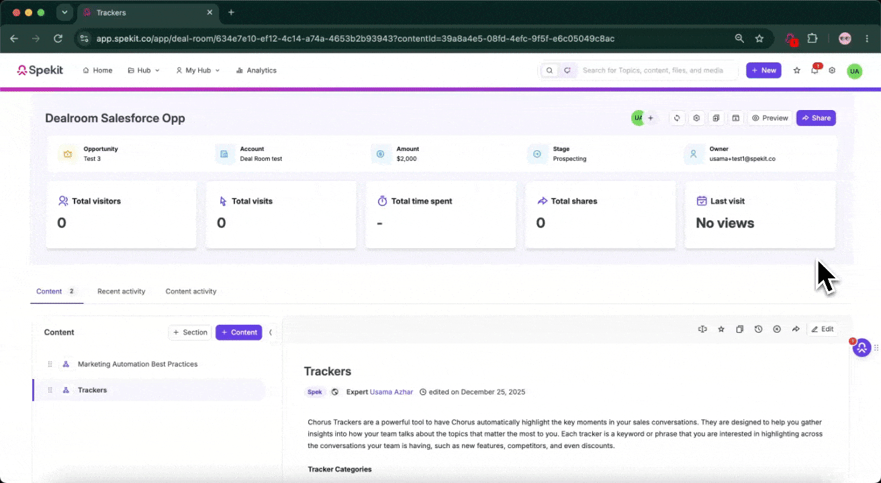Collapse the Content sidebar panel chevron
Screen dimensions: 881x483
click(x=271, y=332)
